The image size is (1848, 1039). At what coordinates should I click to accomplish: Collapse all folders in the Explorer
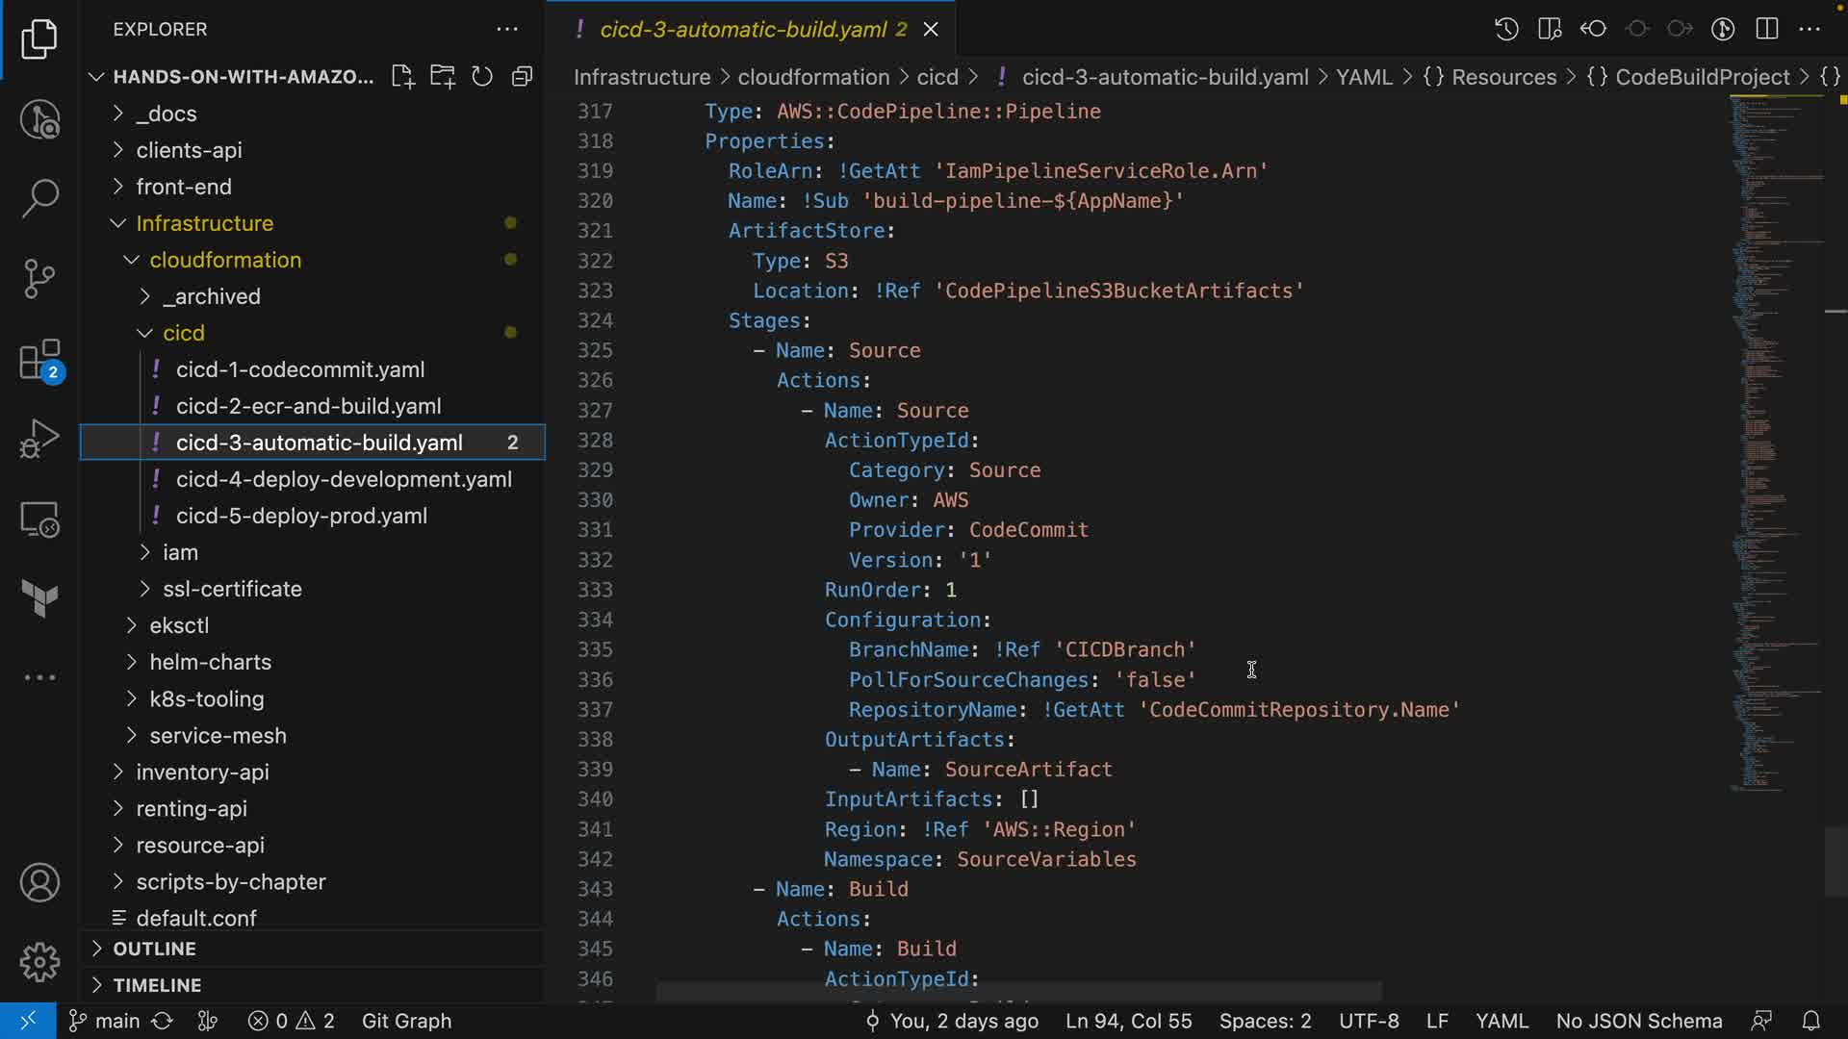522,77
